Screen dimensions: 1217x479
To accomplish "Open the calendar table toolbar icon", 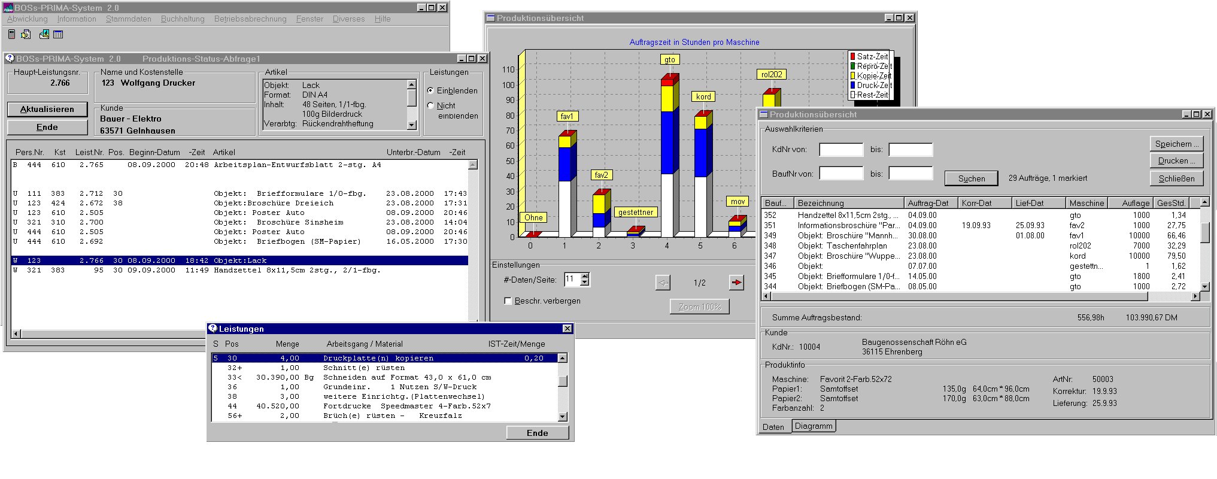I will pyautogui.click(x=58, y=35).
